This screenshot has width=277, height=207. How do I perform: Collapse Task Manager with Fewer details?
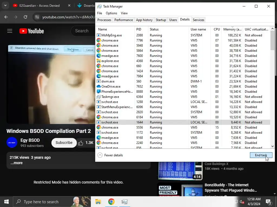[x=110, y=155]
